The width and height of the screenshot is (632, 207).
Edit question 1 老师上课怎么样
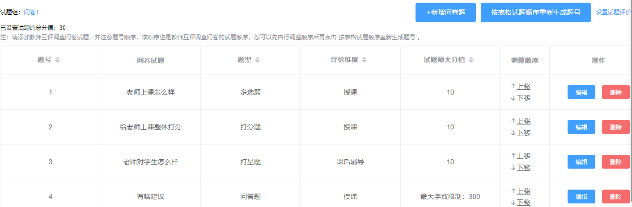click(x=581, y=92)
